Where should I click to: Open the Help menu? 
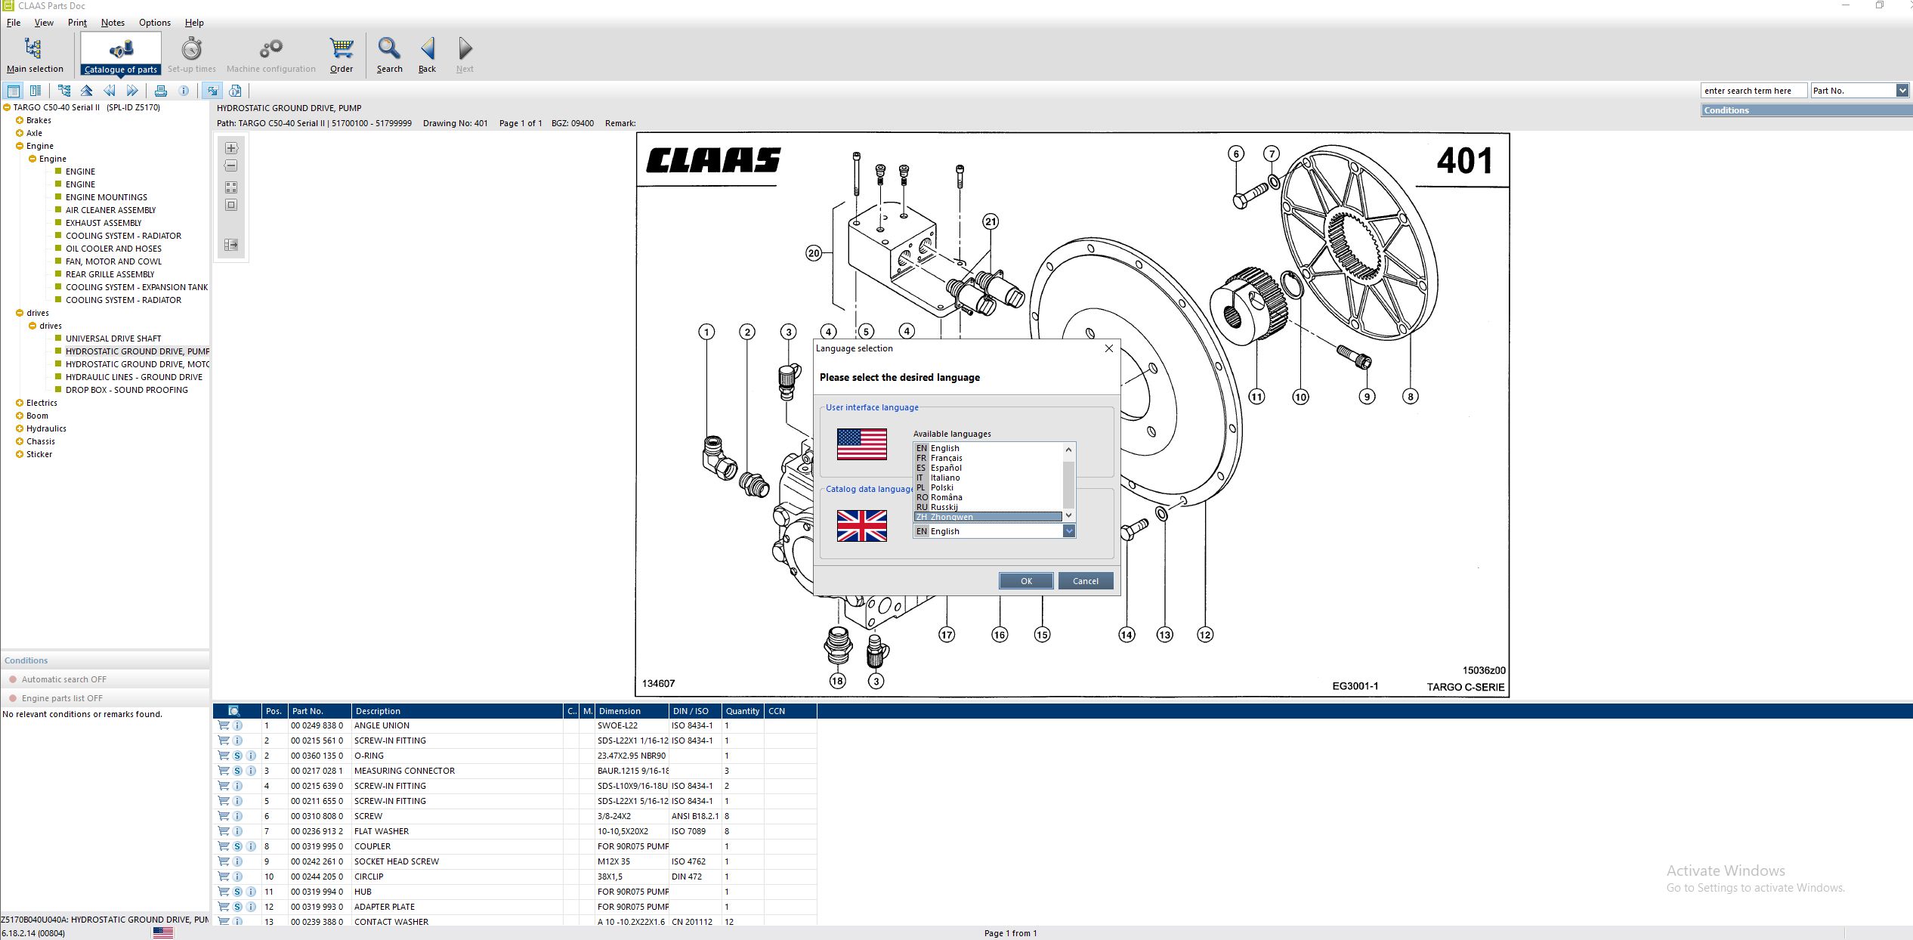tap(194, 23)
